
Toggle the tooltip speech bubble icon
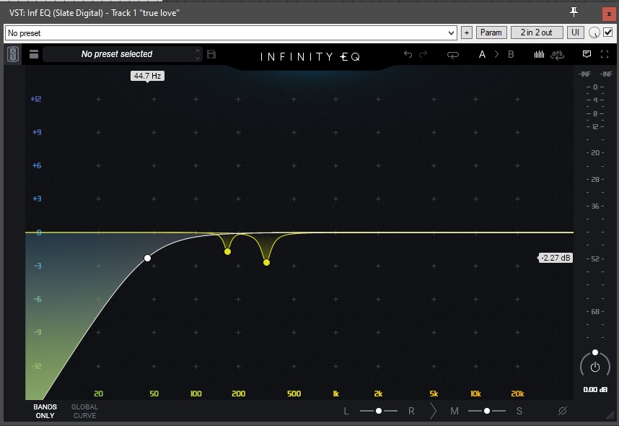click(587, 54)
